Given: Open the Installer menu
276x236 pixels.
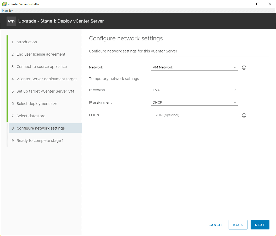Looking at the screenshot, I should pyautogui.click(x=7, y=11).
